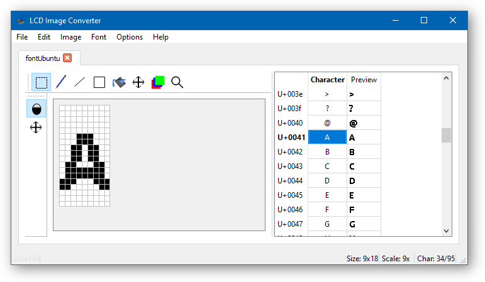This screenshot has width=485, height=282.
Task: Click the Preview column header
Action: tap(364, 80)
